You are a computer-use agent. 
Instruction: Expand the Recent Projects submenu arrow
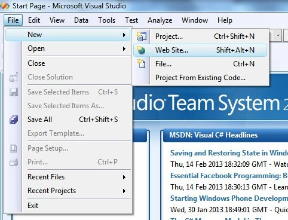(124, 191)
